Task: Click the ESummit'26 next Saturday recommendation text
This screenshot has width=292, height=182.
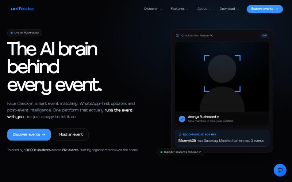Action: point(221,141)
